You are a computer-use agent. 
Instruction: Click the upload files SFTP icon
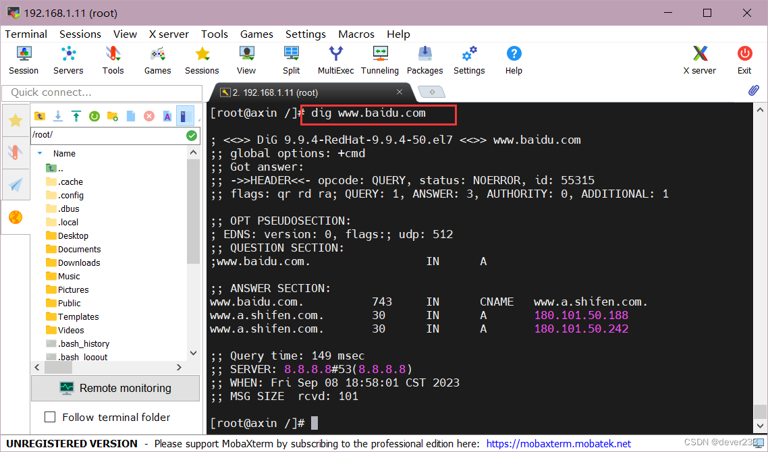point(76,116)
